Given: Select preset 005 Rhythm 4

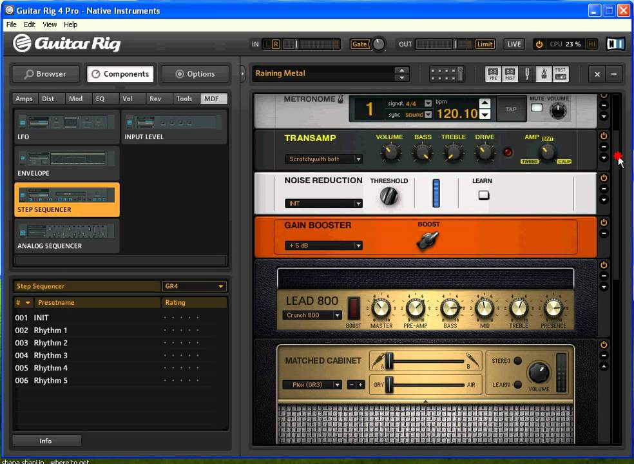Looking at the screenshot, I should (x=120, y=368).
